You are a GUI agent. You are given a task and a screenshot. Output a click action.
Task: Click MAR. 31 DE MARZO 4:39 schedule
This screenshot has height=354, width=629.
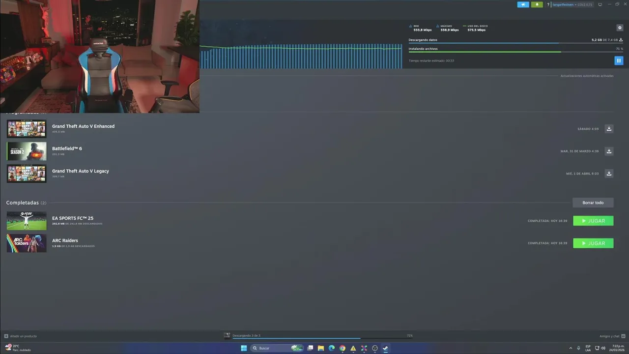click(x=579, y=151)
